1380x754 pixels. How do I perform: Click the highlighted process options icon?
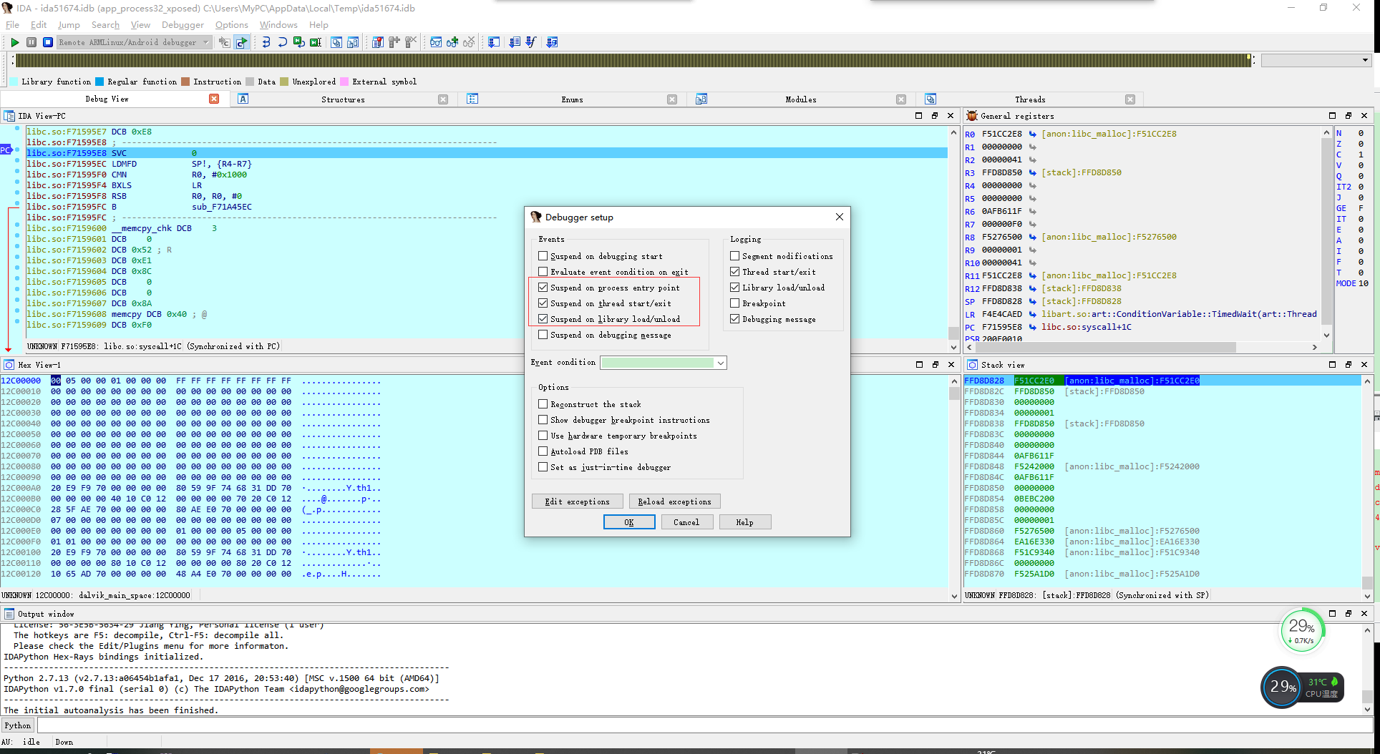click(242, 42)
